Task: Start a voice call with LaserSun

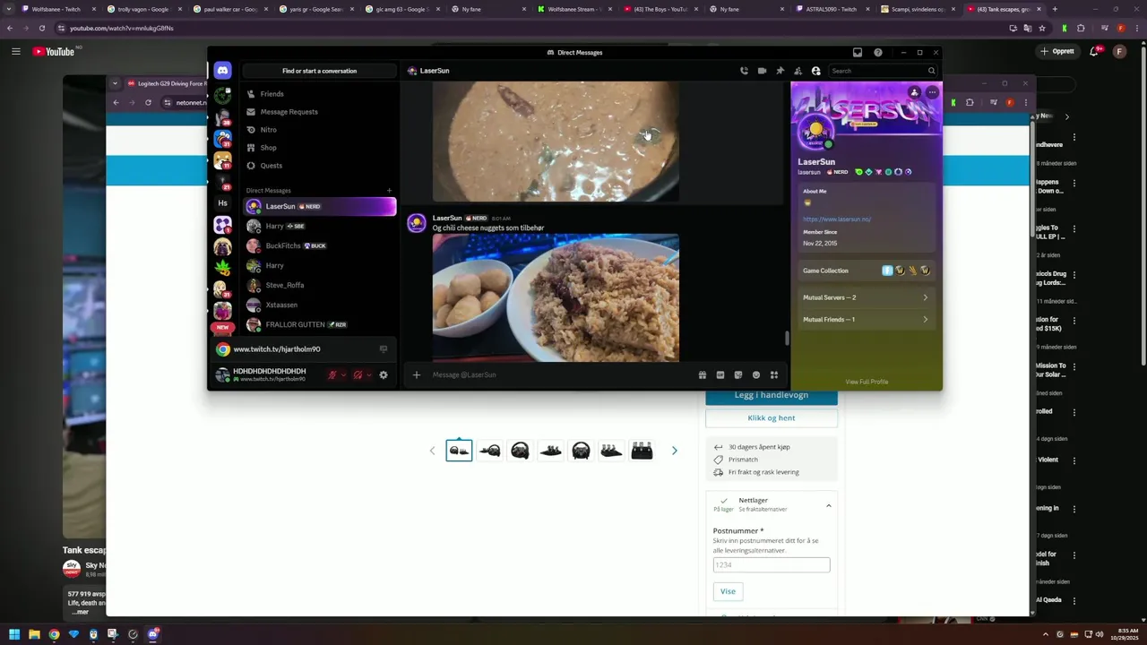Action: pyautogui.click(x=744, y=71)
